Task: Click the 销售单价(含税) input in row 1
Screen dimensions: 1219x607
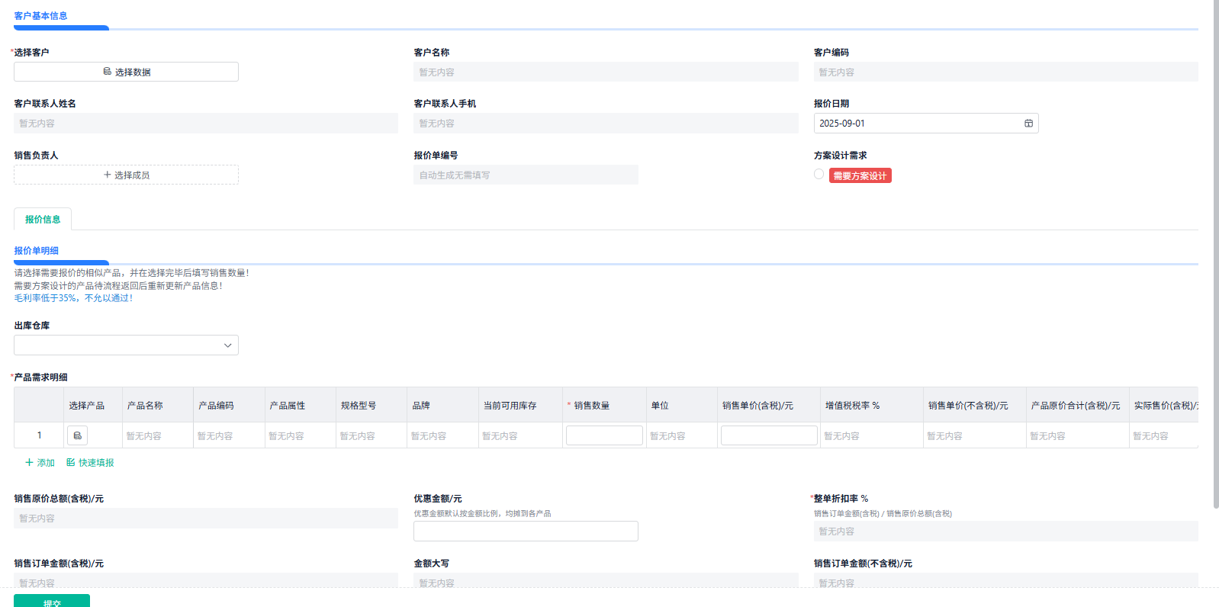Action: point(769,435)
